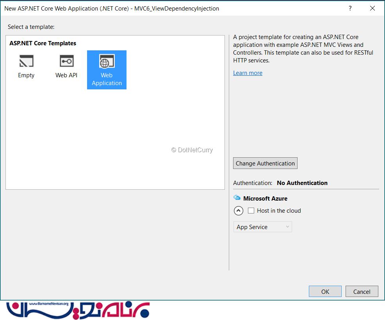Open the App Service dropdown
The width and height of the screenshot is (385, 320).
click(262, 227)
